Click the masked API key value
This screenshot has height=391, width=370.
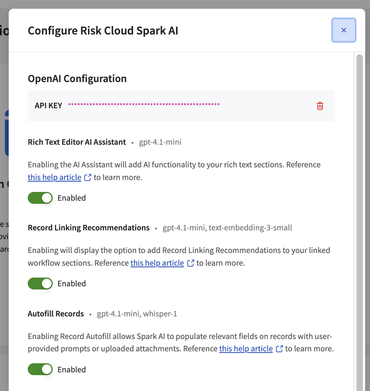tap(144, 105)
